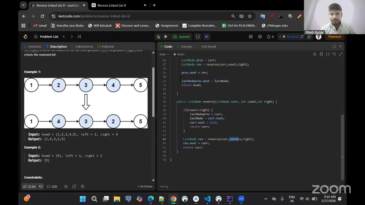The height and width of the screenshot is (205, 365).
Task: Launch the AI sparkle assistant icon
Action: pos(207,36)
